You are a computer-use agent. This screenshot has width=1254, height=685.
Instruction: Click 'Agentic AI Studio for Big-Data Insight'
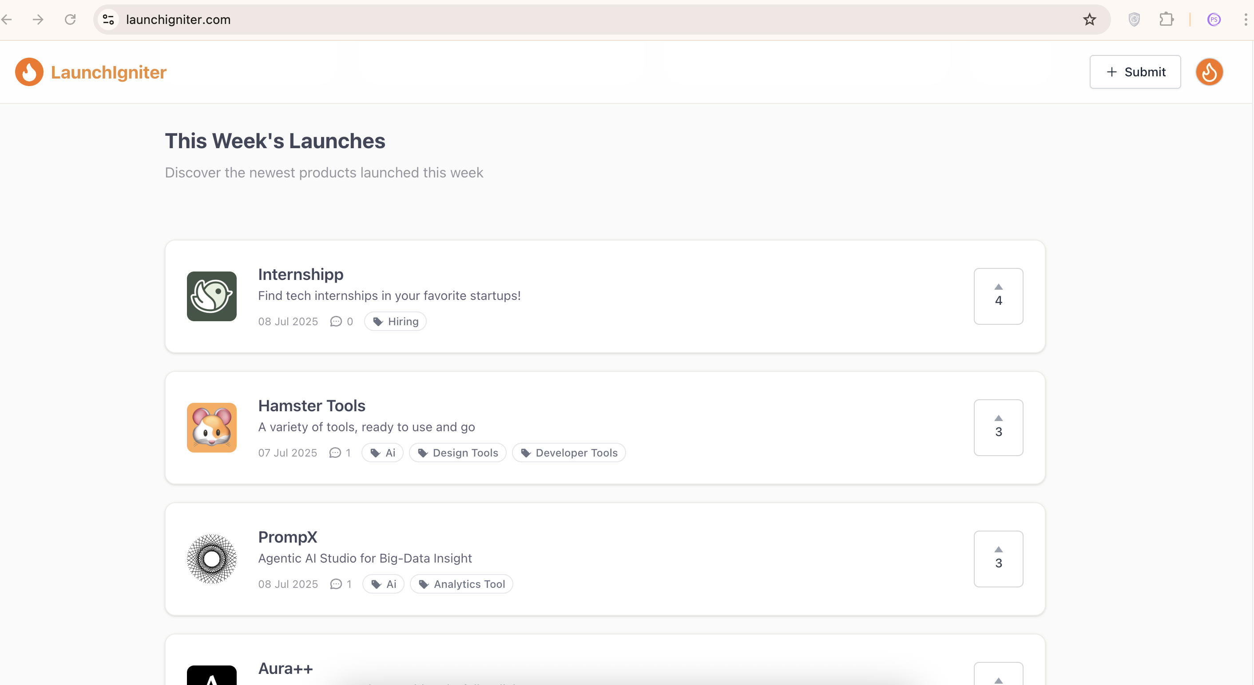point(365,559)
